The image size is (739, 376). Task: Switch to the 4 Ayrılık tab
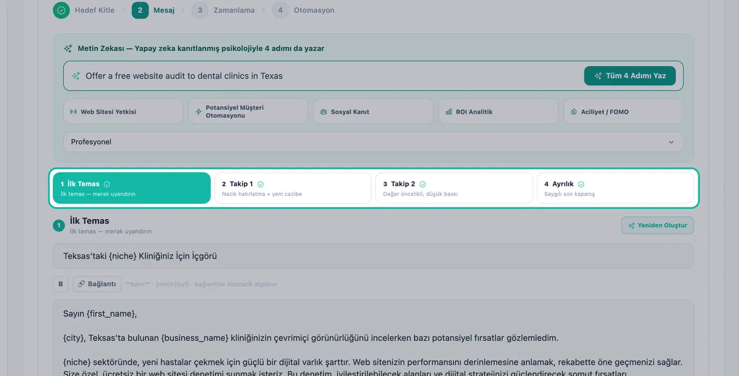click(x=615, y=188)
